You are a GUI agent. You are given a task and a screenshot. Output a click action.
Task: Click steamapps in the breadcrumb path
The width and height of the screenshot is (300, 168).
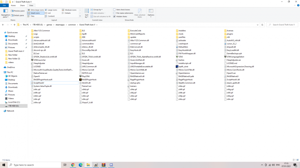60,25
